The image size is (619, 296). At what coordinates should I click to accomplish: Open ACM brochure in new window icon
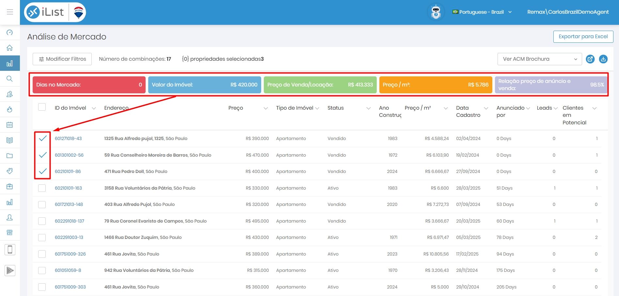590,59
